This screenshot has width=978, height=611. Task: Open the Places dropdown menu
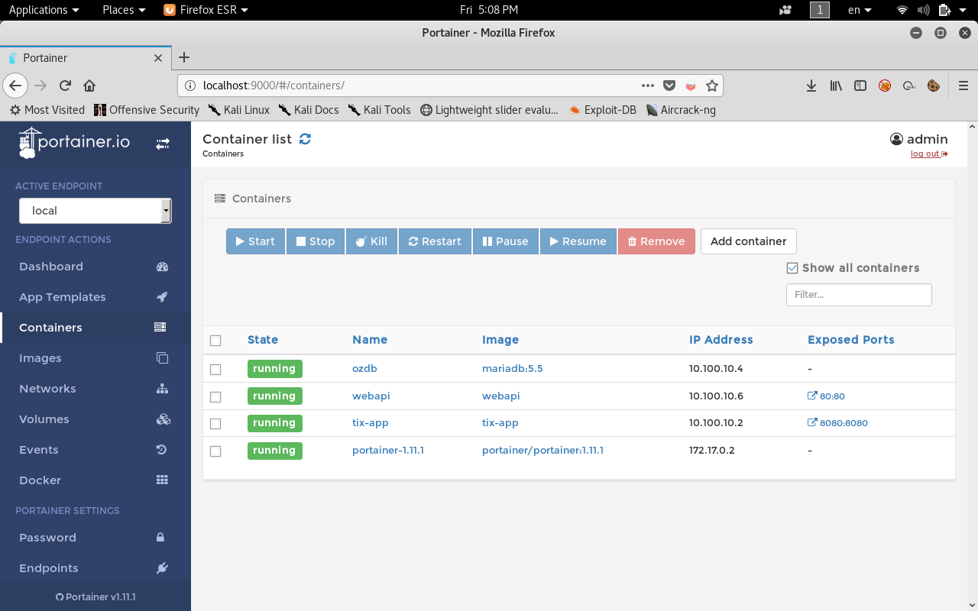coord(124,10)
